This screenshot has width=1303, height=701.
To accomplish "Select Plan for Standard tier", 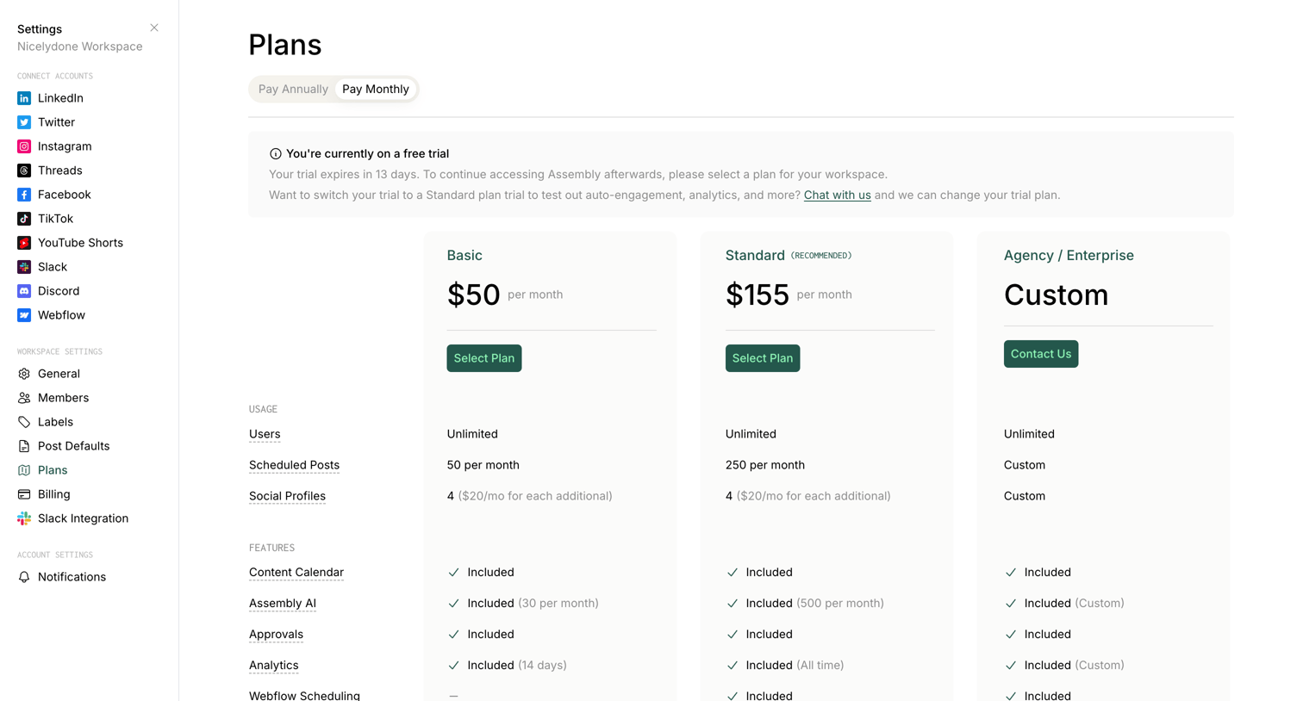I will click(x=763, y=358).
